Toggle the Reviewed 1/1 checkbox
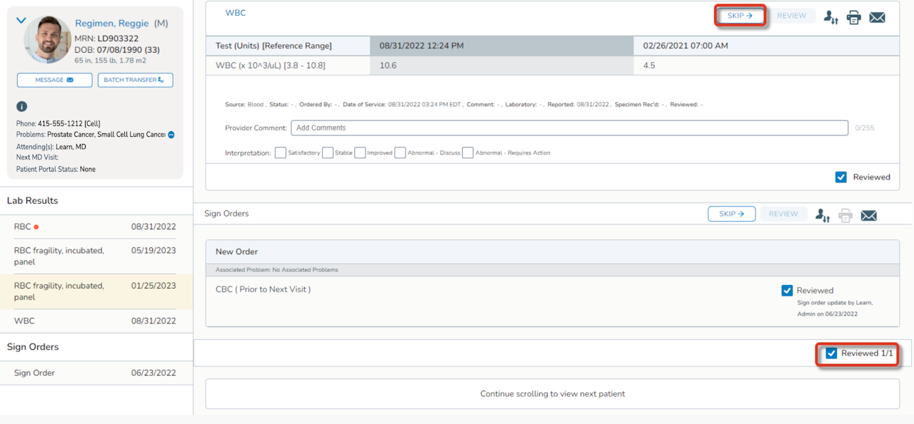 click(831, 353)
